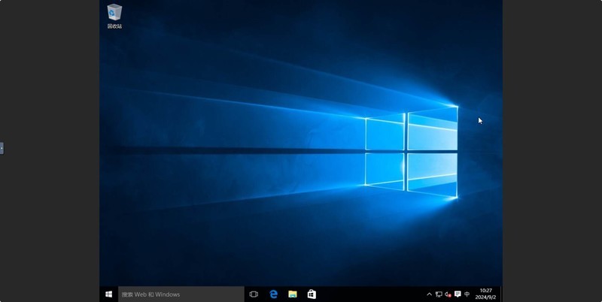Click the Show Desktop strip after the clock
The width and height of the screenshot is (602, 302).
pyautogui.click(x=501, y=294)
